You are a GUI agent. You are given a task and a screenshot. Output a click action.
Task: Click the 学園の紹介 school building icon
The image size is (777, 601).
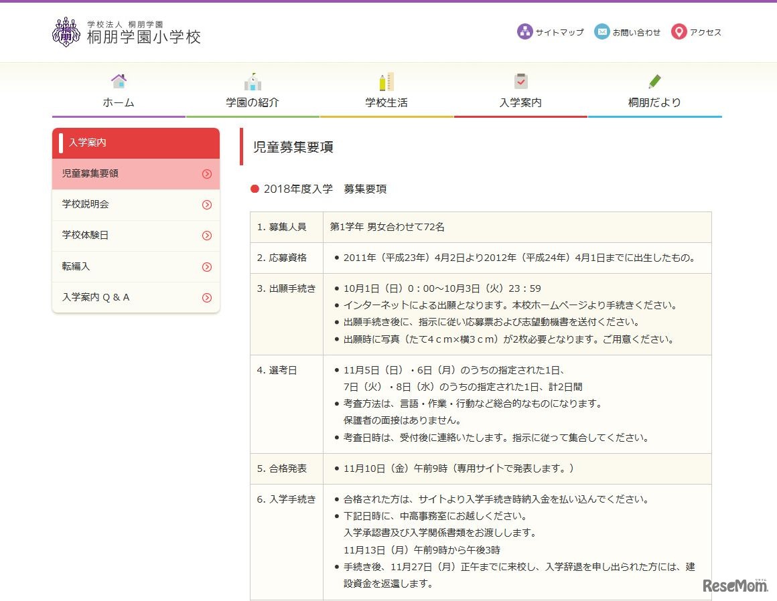253,81
